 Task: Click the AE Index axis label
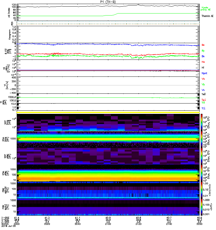pos(9,13)
